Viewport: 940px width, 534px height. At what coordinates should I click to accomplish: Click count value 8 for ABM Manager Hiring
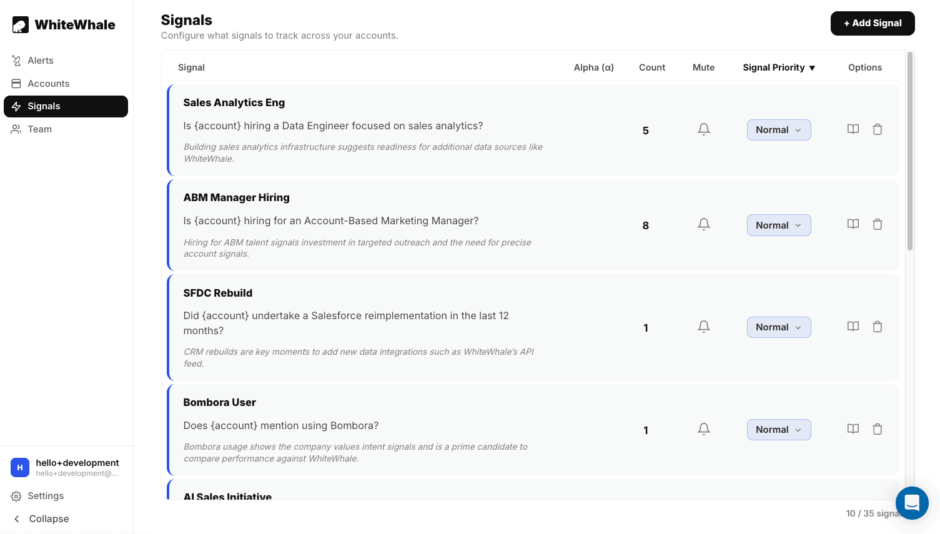click(646, 225)
